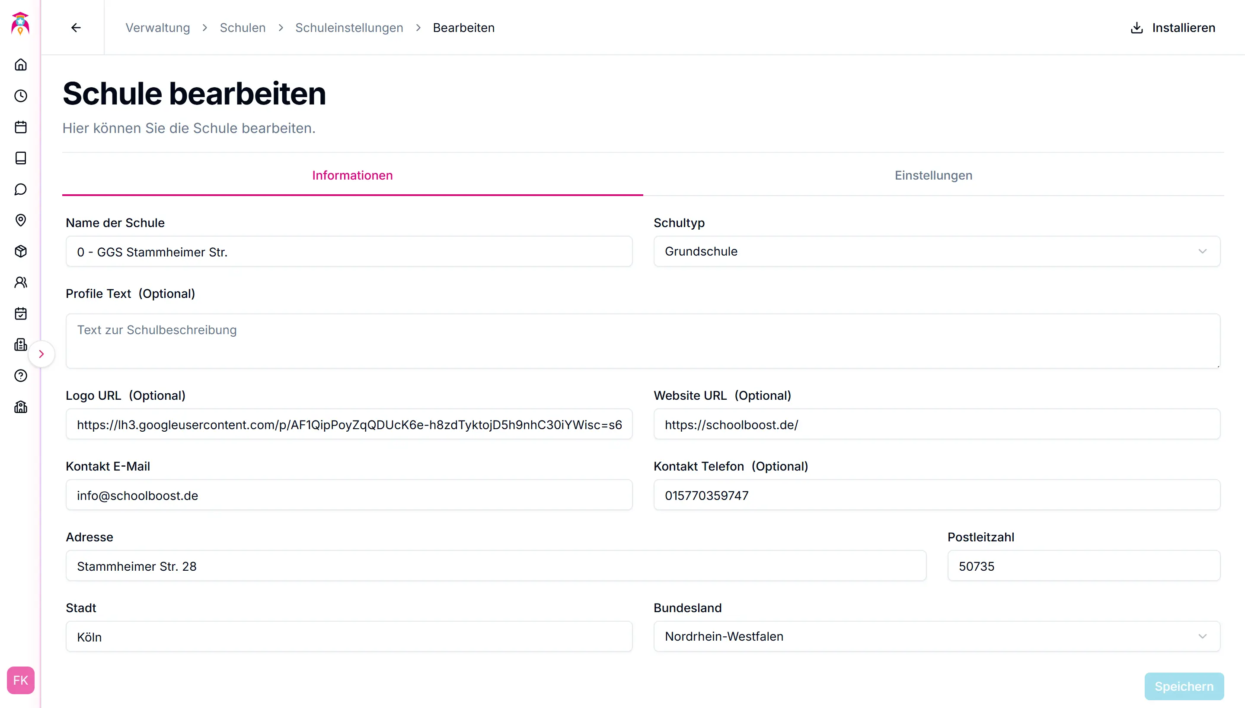Click the Speichern button
1245x708 pixels.
click(x=1184, y=686)
